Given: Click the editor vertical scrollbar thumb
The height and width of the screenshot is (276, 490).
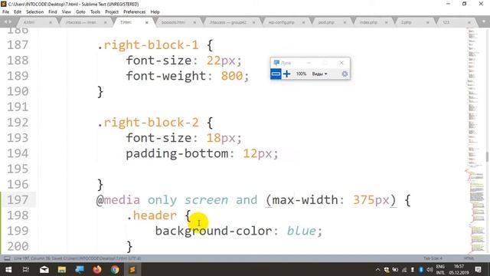Looking at the screenshot, I should pos(487,156).
